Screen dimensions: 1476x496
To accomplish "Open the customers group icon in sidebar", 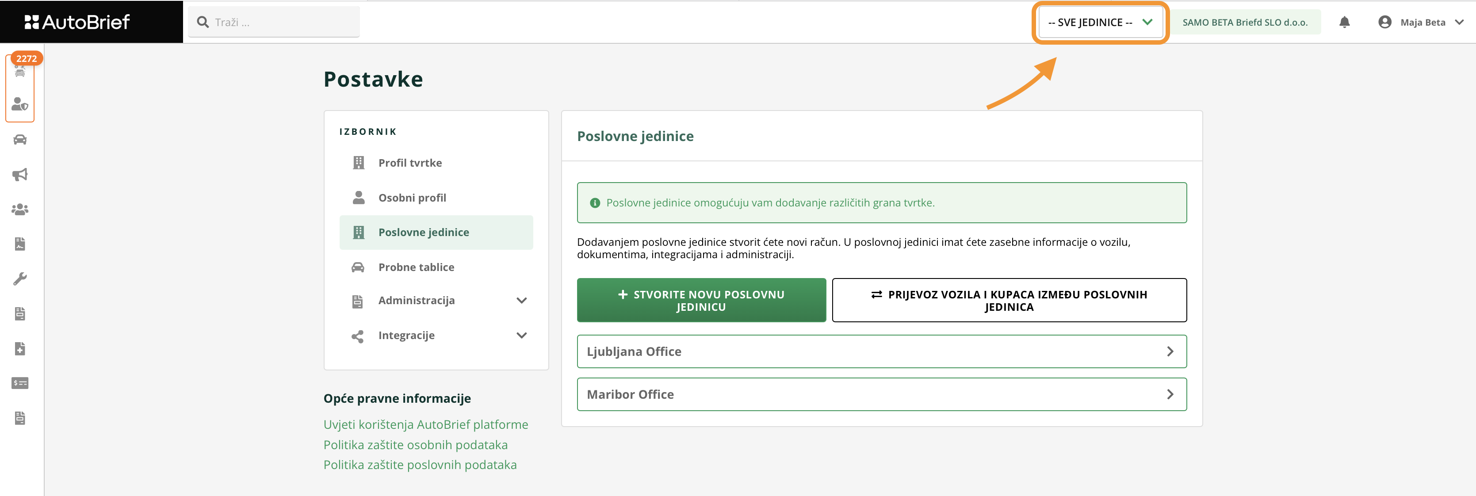I will (x=20, y=210).
